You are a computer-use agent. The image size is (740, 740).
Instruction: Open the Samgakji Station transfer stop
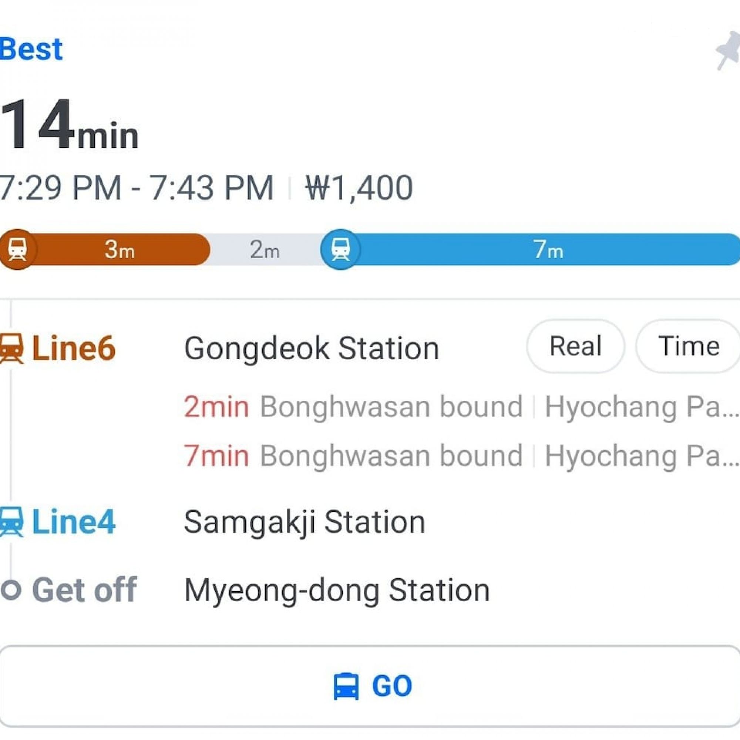coord(305,522)
